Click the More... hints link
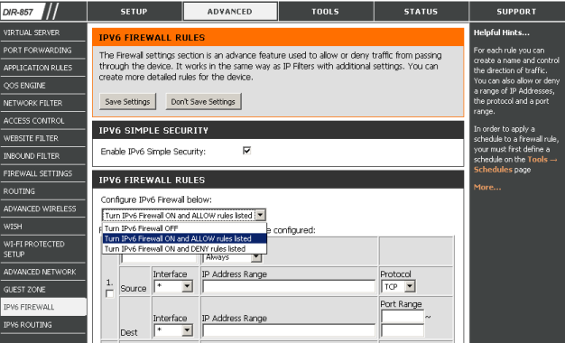Image resolution: width=565 pixels, height=343 pixels. click(x=487, y=187)
